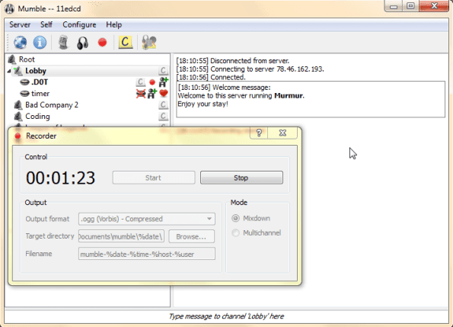
Task: Open the red Record toolbar icon
Action: coord(102,43)
